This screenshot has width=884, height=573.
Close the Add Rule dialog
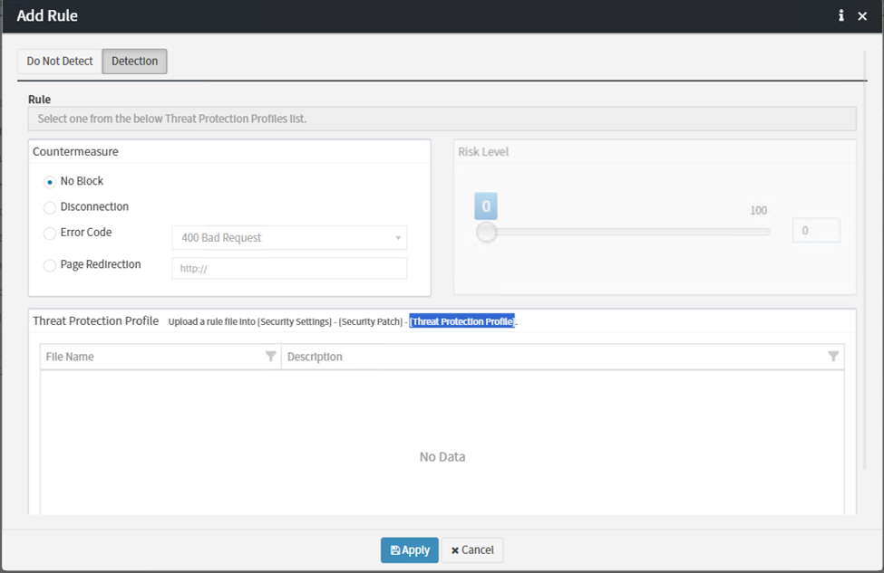[862, 16]
